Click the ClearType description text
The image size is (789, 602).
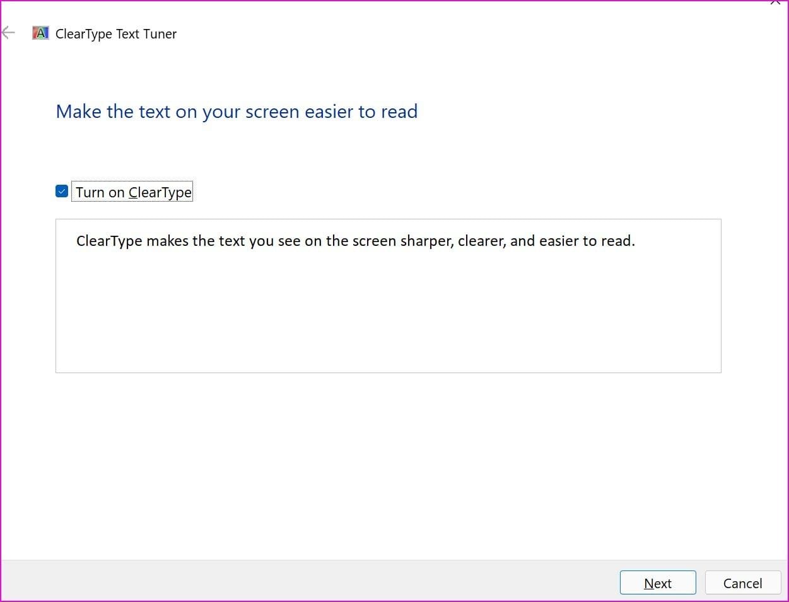[x=355, y=241]
